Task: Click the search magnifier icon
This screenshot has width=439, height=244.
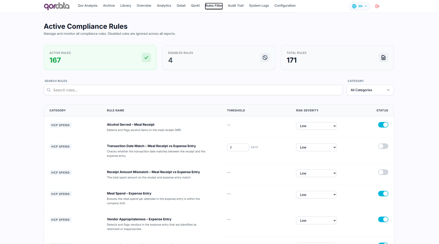Action: tap(49, 90)
